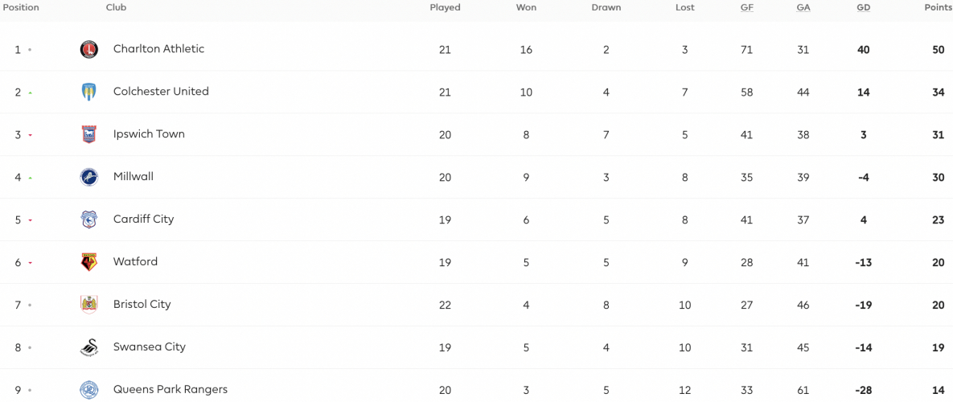
Task: Open the Ipswich Town crest icon
Action: (x=89, y=135)
